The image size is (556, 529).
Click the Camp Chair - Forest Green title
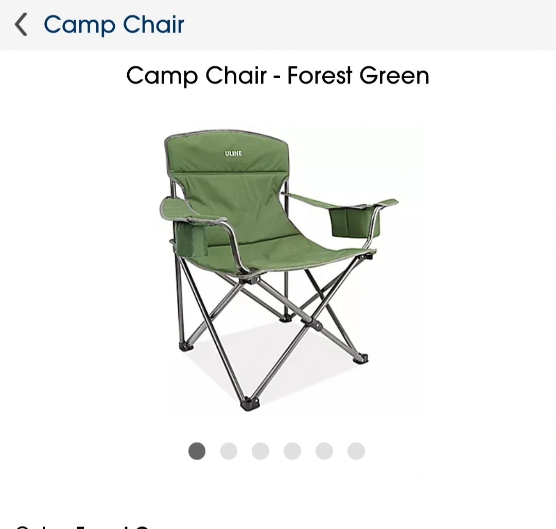click(x=277, y=76)
